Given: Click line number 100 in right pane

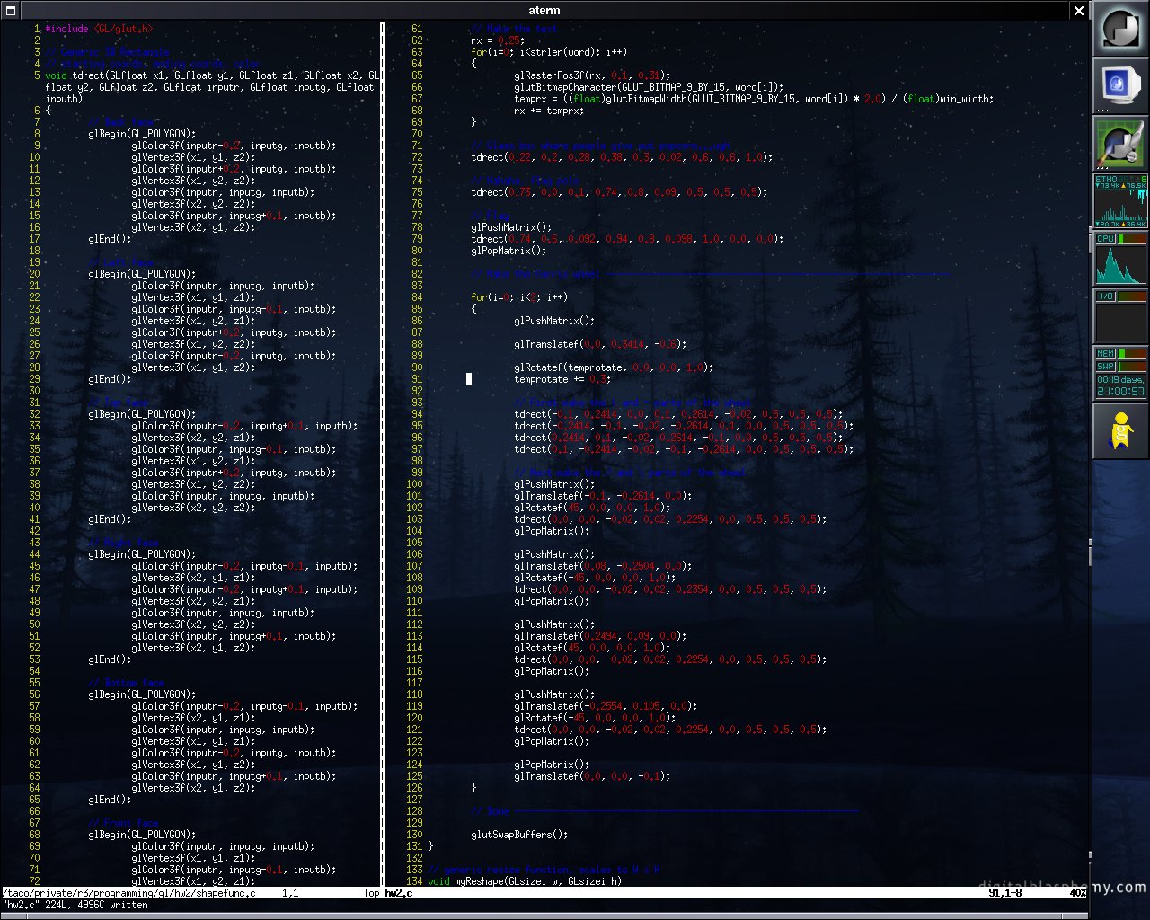Looking at the screenshot, I should coord(414,484).
